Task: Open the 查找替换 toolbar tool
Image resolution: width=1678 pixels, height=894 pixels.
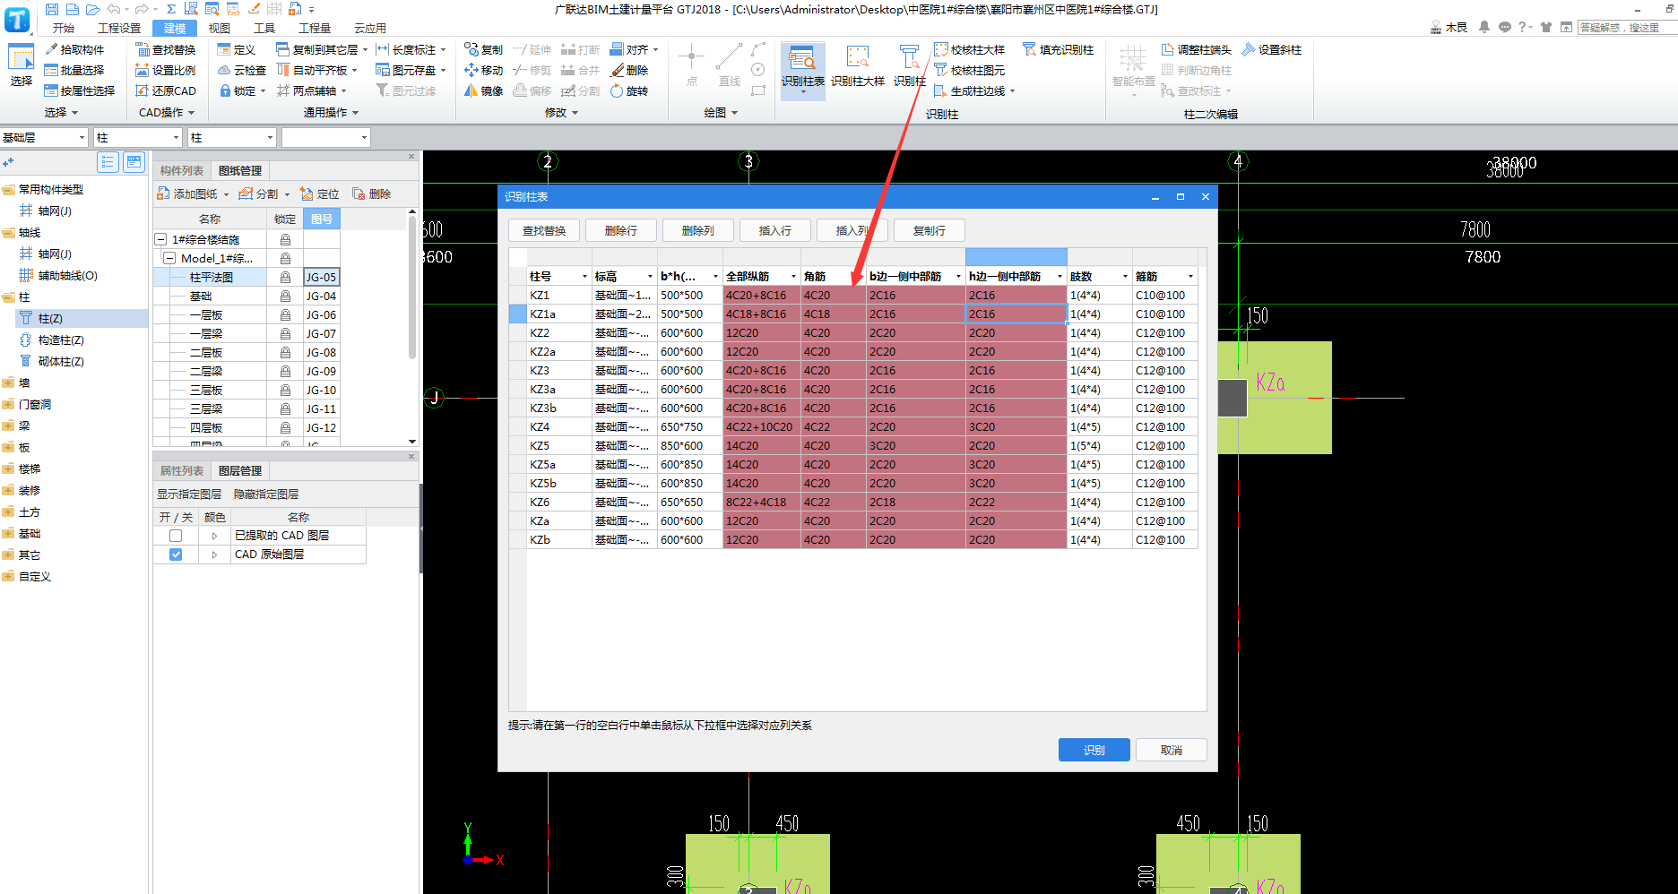Action: click(166, 50)
